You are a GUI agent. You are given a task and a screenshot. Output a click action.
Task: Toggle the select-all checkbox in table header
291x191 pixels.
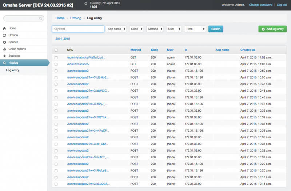56,50
